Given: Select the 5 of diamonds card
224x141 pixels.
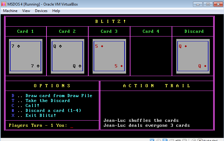Looking at the screenshot, I should coord(109,56).
